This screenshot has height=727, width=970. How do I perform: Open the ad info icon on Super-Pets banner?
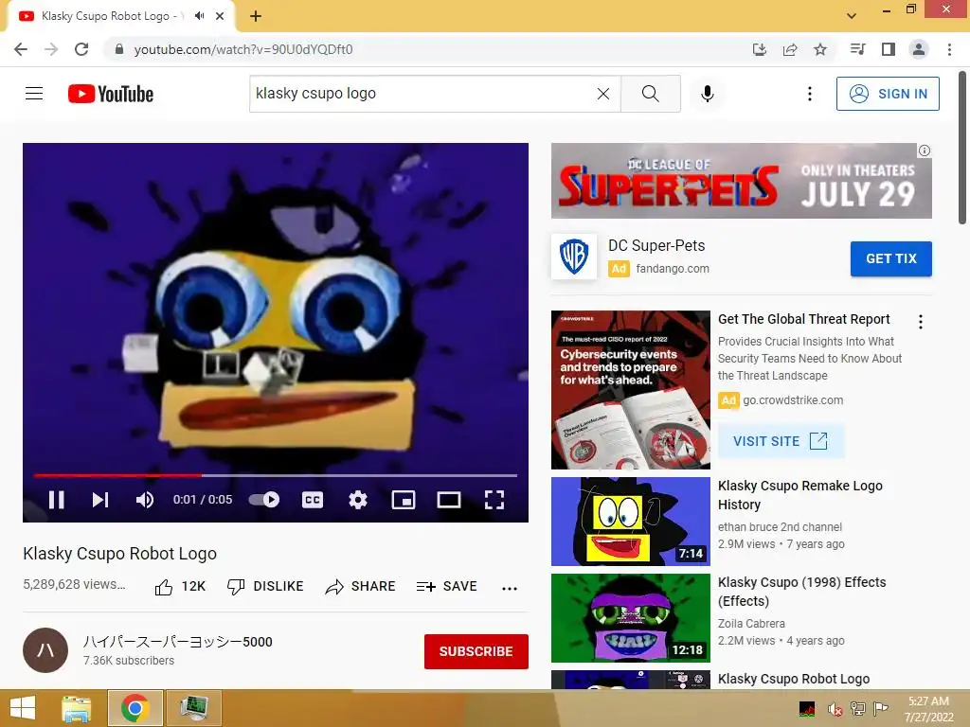[925, 151]
